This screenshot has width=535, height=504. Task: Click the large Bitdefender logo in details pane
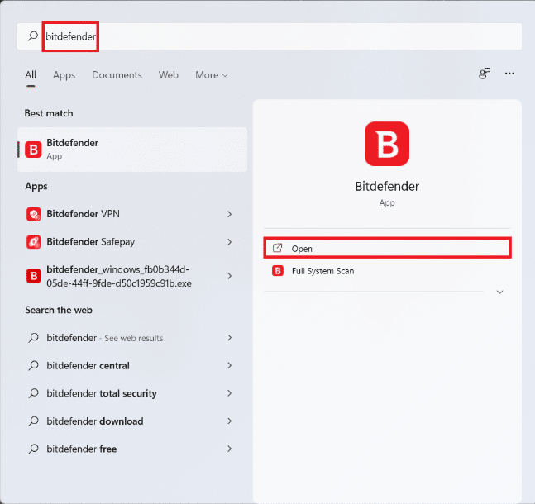(387, 144)
